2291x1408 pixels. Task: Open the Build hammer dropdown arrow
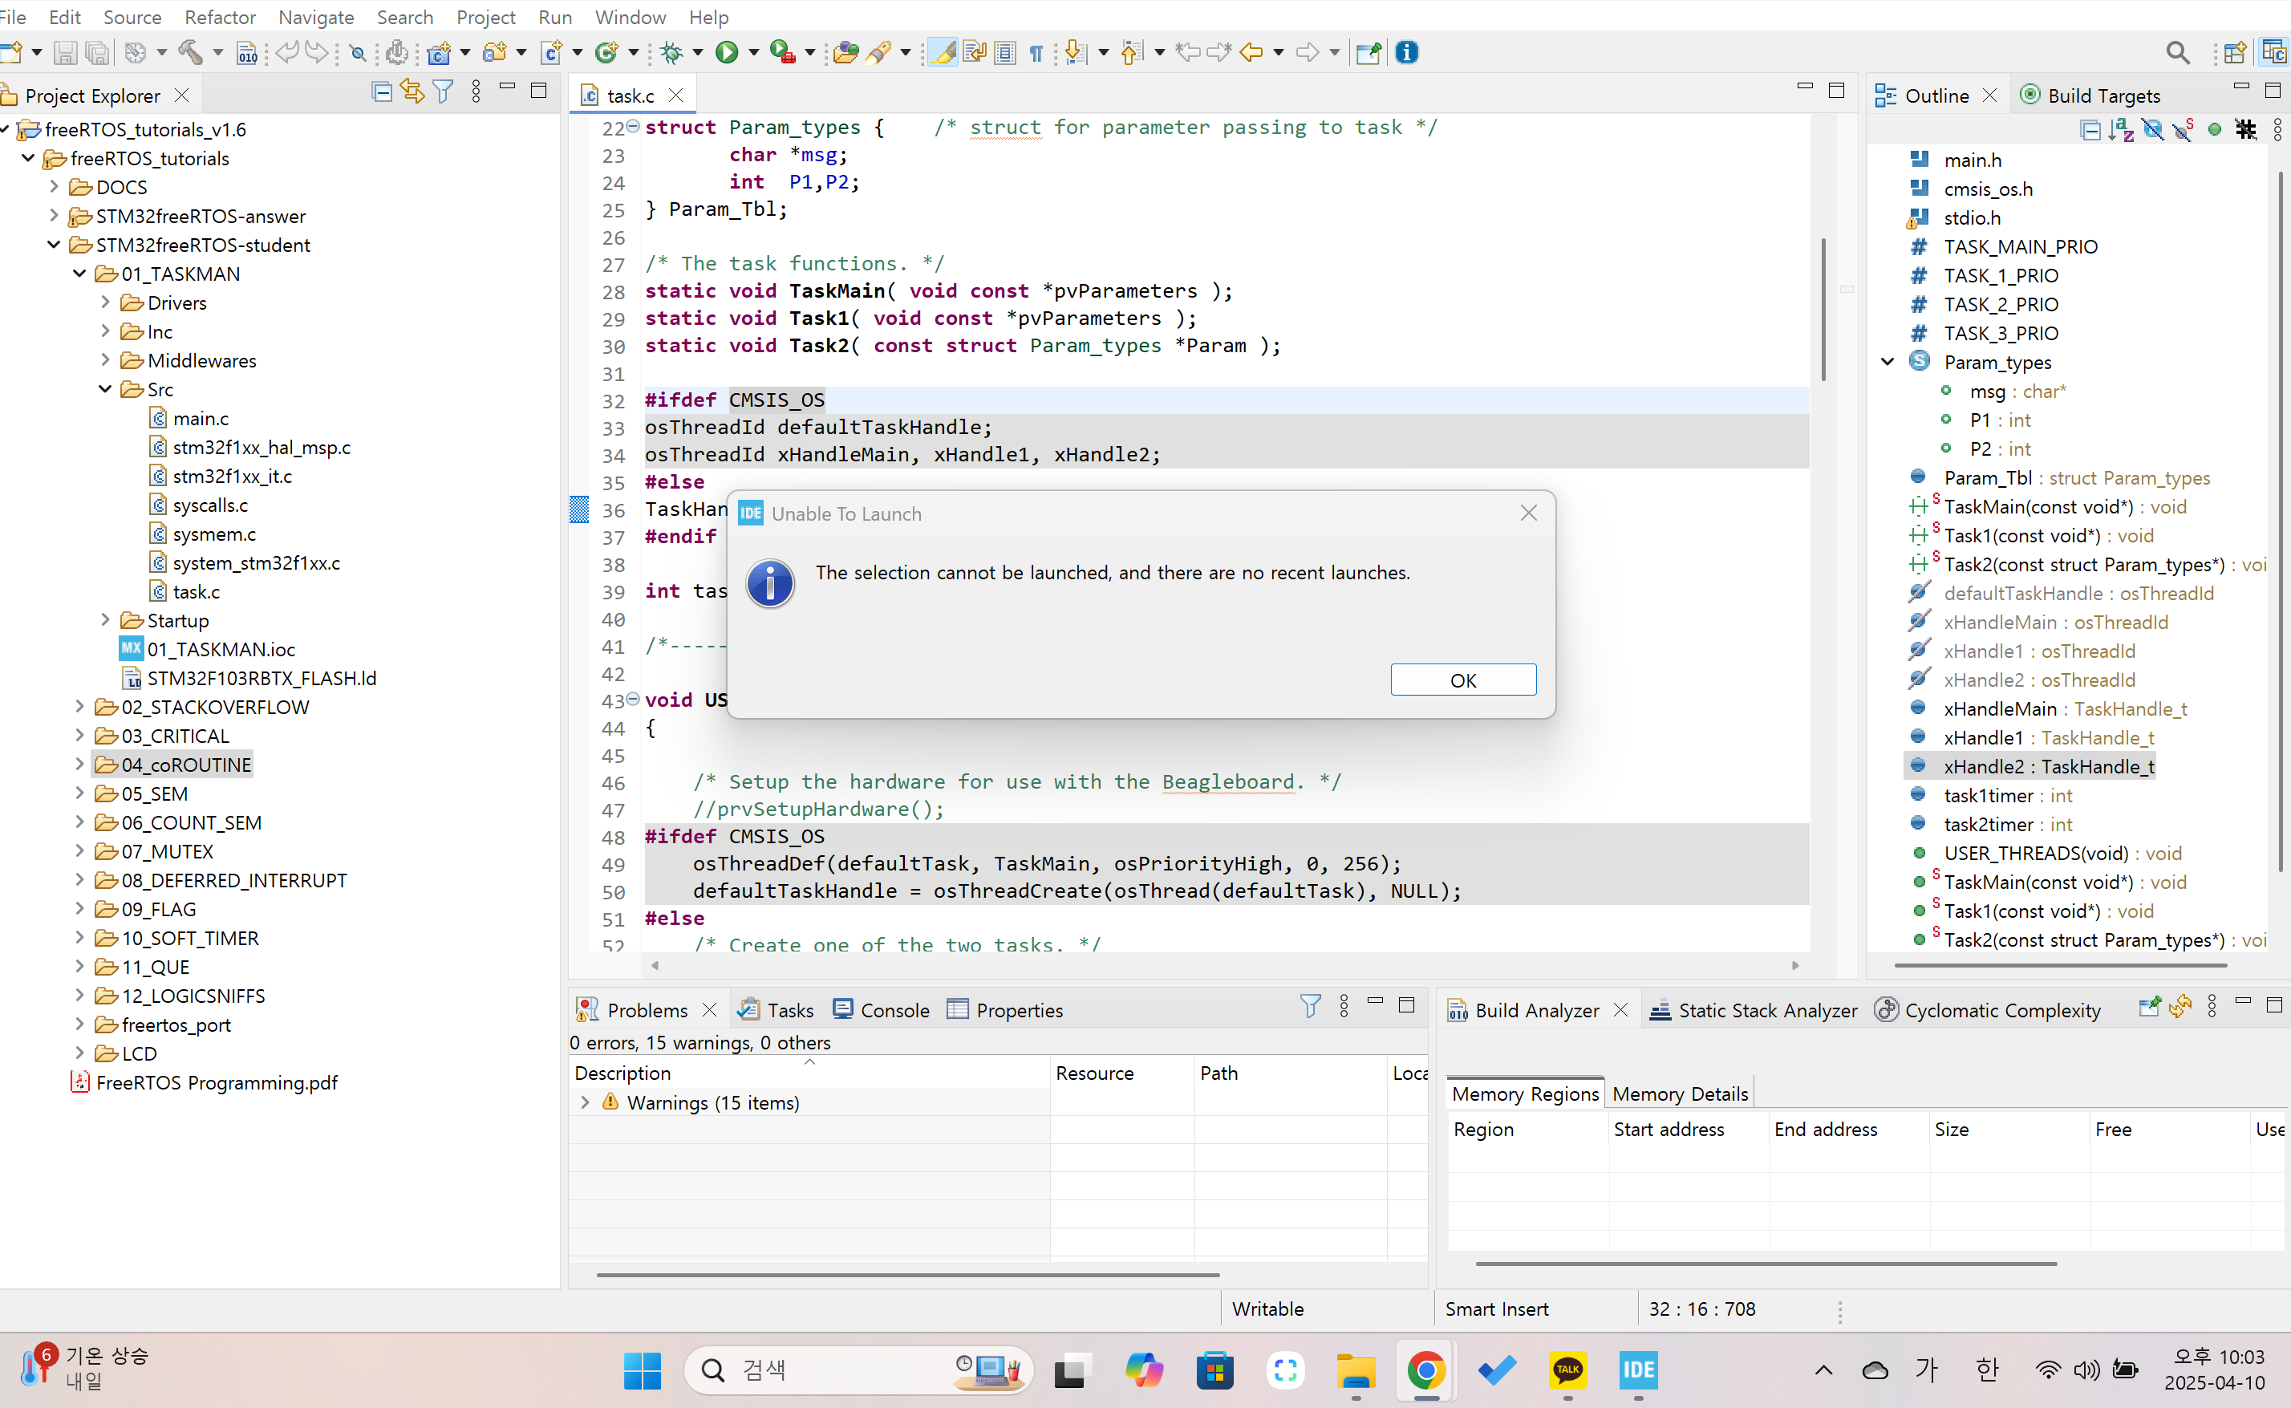tap(218, 53)
